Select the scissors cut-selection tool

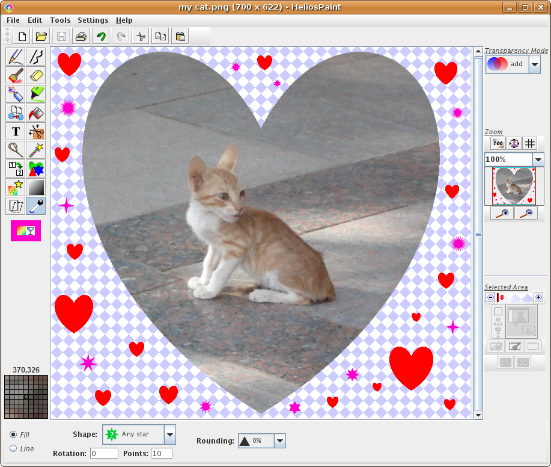tap(36, 131)
